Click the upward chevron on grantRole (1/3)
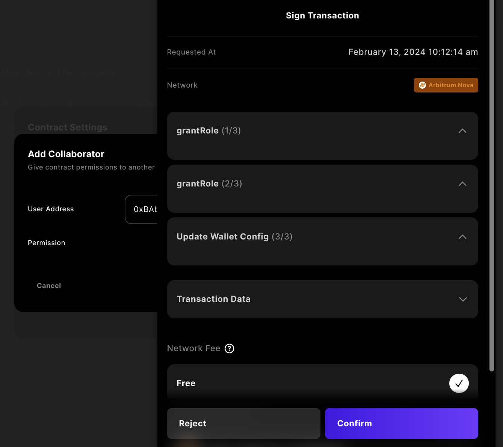Image resolution: width=503 pixels, height=447 pixels. click(462, 131)
